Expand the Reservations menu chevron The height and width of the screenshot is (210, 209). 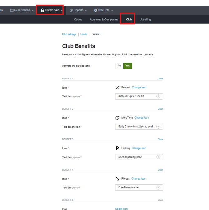point(33,10)
